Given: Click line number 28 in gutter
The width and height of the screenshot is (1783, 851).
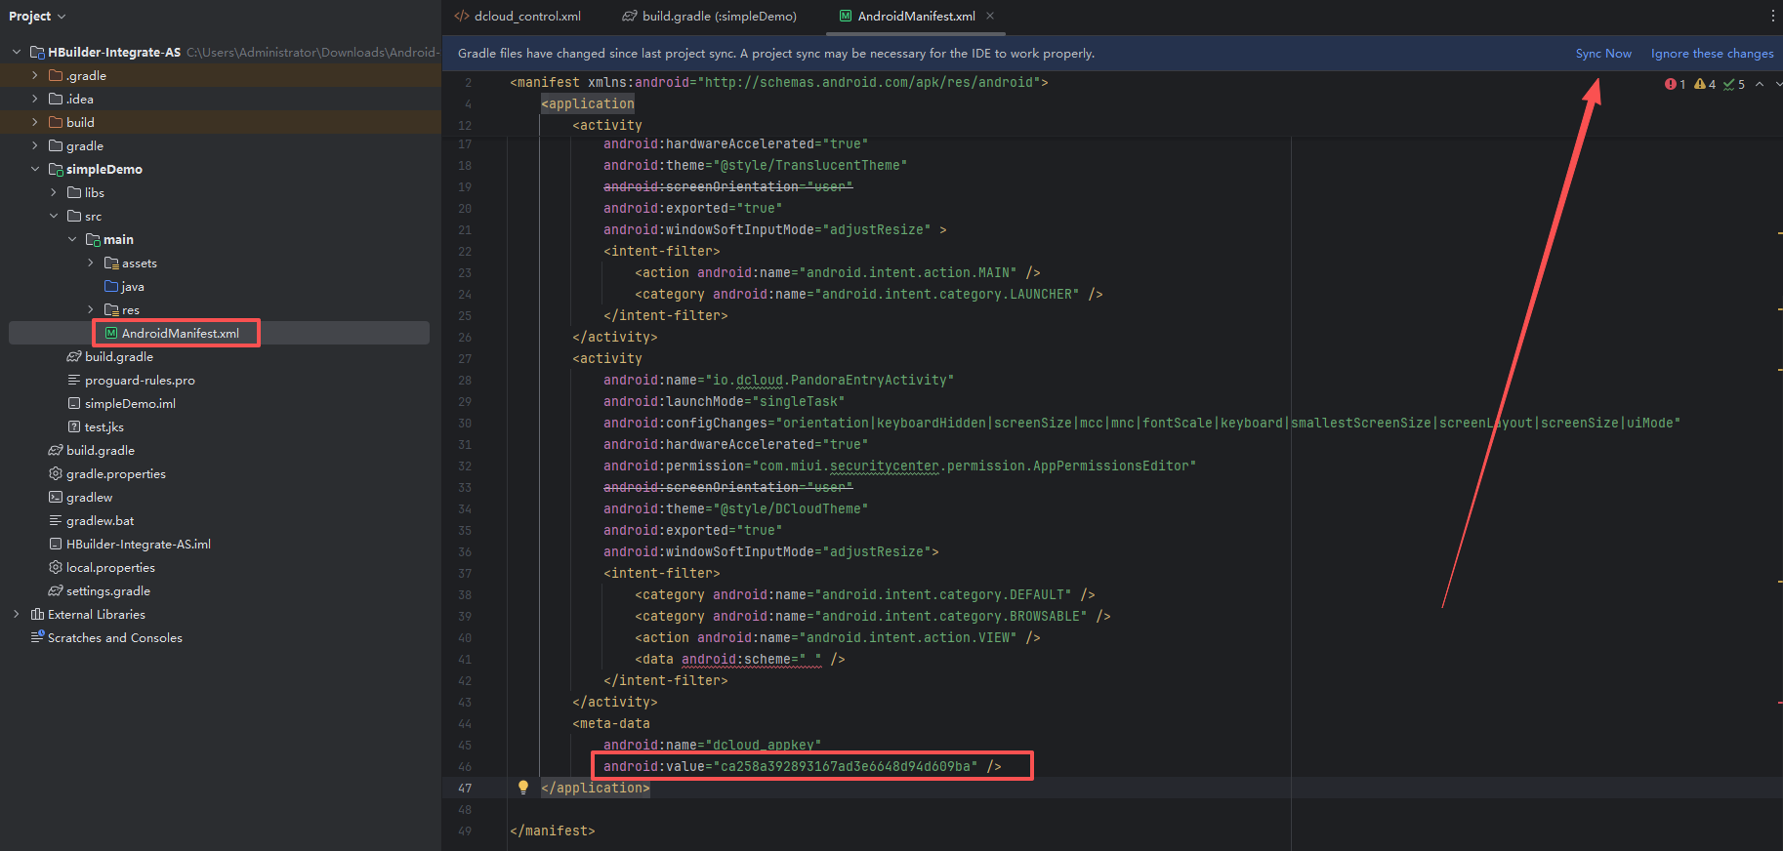Looking at the screenshot, I should (x=465, y=380).
